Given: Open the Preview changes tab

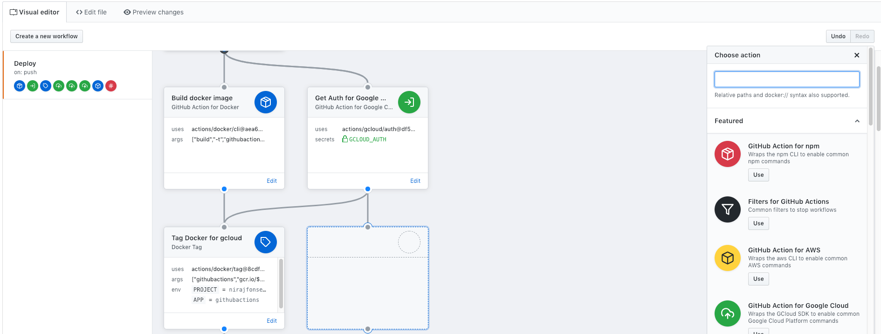Looking at the screenshot, I should [x=153, y=12].
